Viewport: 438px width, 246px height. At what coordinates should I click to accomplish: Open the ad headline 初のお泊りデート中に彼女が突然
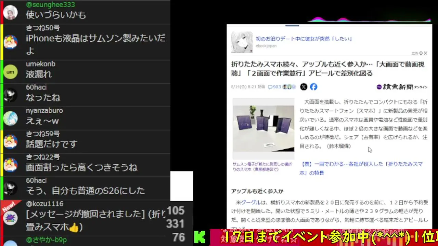[x=304, y=39]
